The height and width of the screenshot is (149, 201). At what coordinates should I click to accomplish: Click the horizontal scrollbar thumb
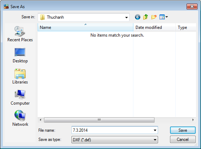click(99, 120)
